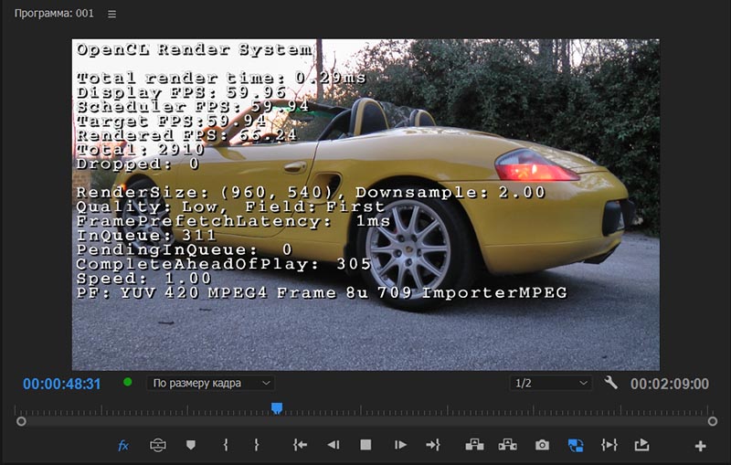Mark Out point with the right brace
Screen dimensions: 731x465
click(257, 445)
